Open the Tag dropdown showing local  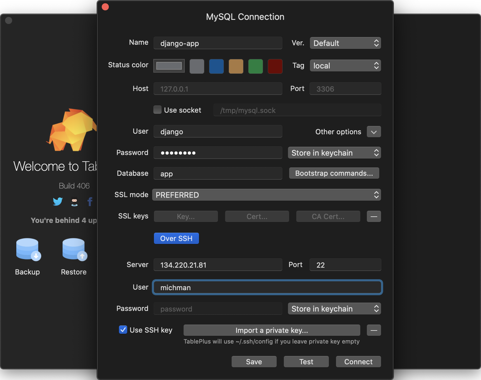click(x=345, y=66)
